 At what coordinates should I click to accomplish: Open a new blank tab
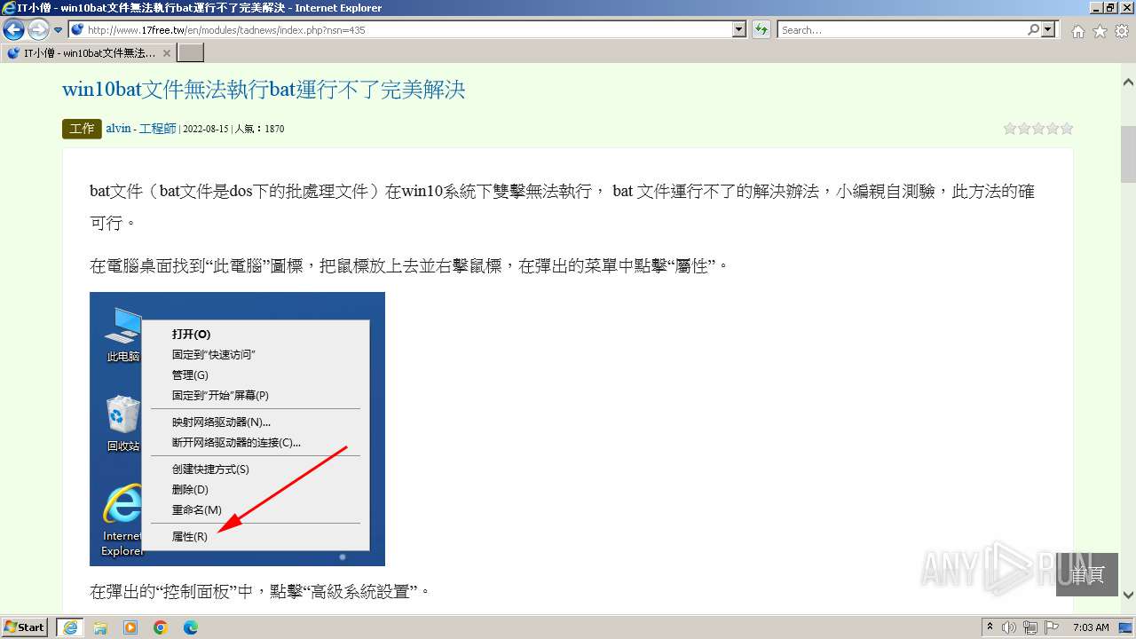tap(191, 52)
